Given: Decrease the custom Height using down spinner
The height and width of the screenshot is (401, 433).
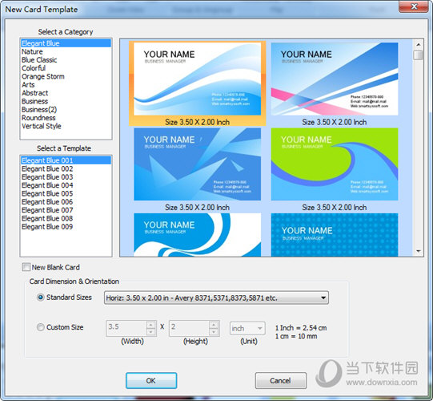Looking at the screenshot, I should (214, 332).
